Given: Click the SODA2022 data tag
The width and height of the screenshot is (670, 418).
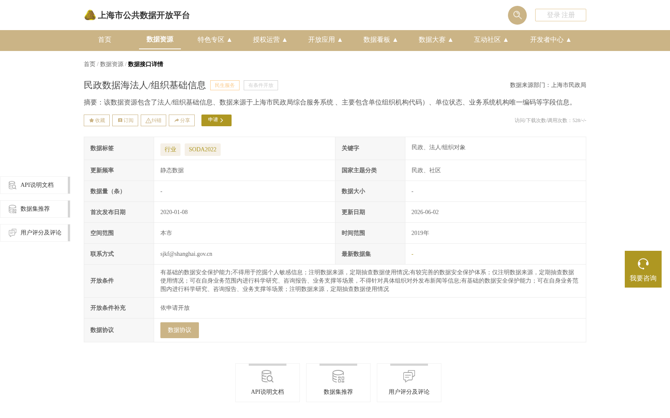Looking at the screenshot, I should (203, 150).
